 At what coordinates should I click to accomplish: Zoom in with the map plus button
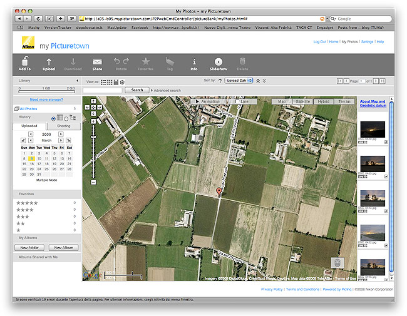pos(93,121)
